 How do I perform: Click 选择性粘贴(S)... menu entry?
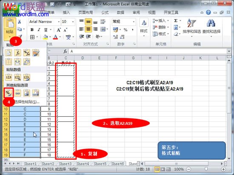tap(27, 102)
